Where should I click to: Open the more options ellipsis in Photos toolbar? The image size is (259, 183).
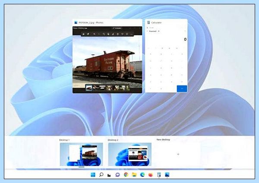click(132, 34)
